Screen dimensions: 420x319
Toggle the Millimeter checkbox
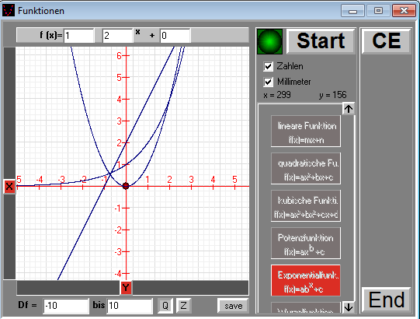pyautogui.click(x=268, y=82)
